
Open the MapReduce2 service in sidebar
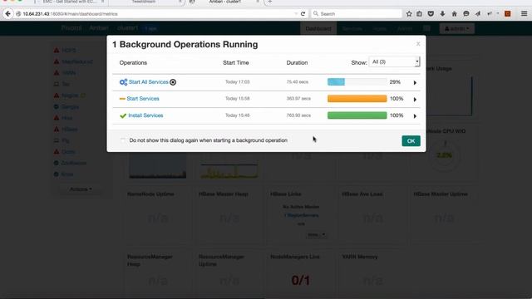(77, 61)
